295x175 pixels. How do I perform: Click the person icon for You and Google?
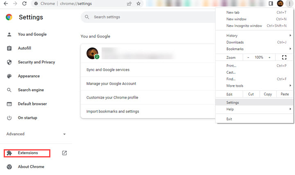click(9, 34)
